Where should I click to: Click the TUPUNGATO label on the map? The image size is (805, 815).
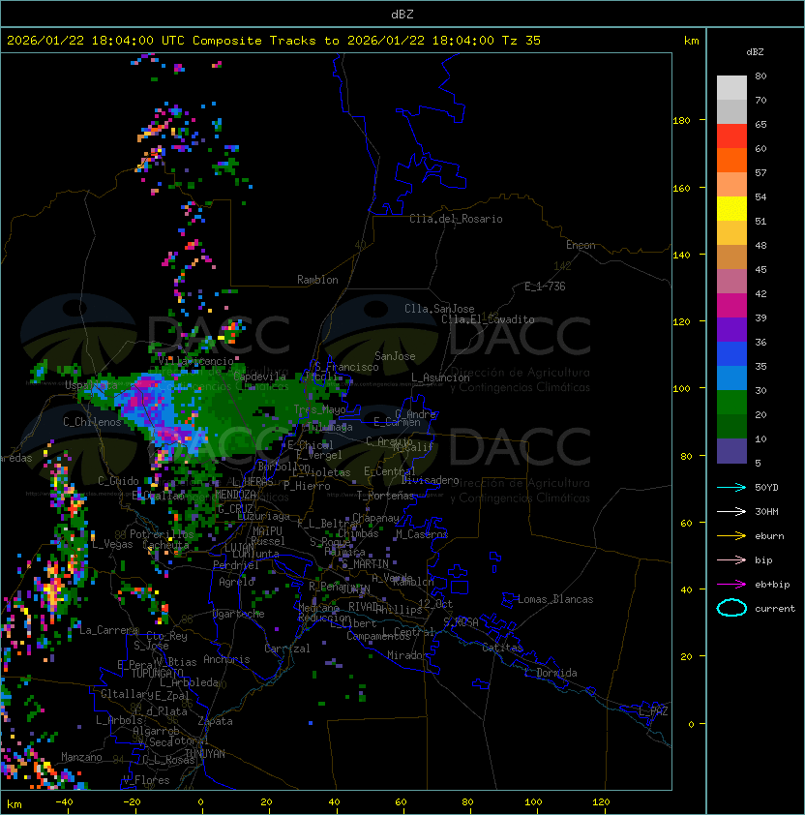coord(157,673)
